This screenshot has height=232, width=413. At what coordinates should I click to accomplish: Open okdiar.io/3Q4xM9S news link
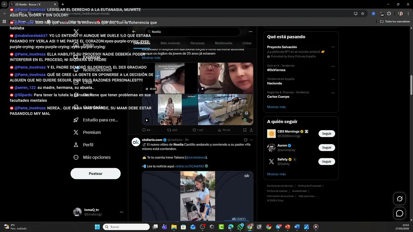[189, 166]
